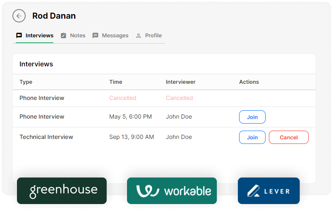
Task: Click the Lever pencil logo icon
Action: 253,191
